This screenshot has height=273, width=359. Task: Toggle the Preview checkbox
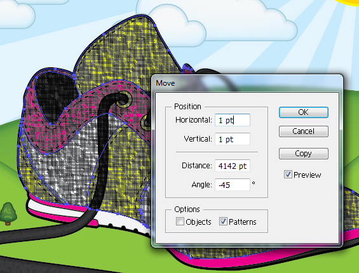click(x=288, y=175)
